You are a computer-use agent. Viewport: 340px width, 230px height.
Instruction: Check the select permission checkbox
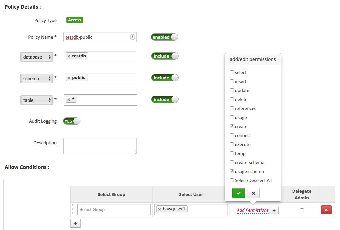232,72
